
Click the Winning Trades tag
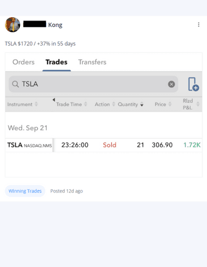pyautogui.click(x=25, y=191)
